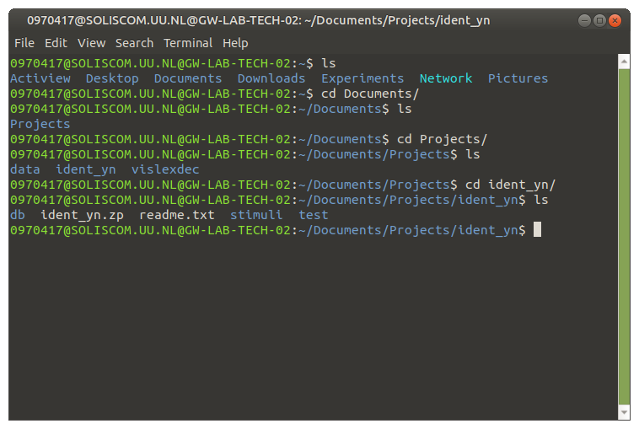This screenshot has height=429, width=639.
Task: Click the readme.txt filename in output
Action: point(177,215)
